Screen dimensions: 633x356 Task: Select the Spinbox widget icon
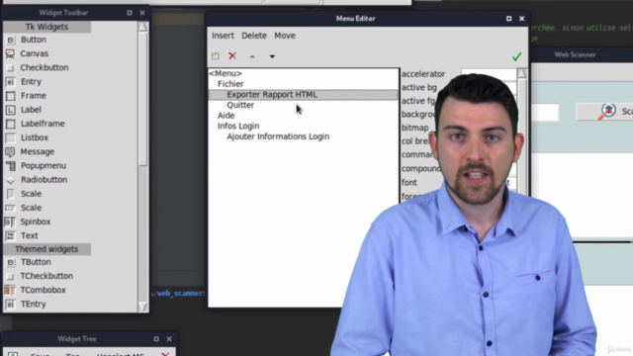click(10, 222)
